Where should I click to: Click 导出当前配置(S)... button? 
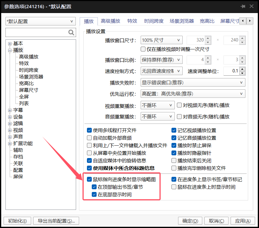click(x=56, y=221)
